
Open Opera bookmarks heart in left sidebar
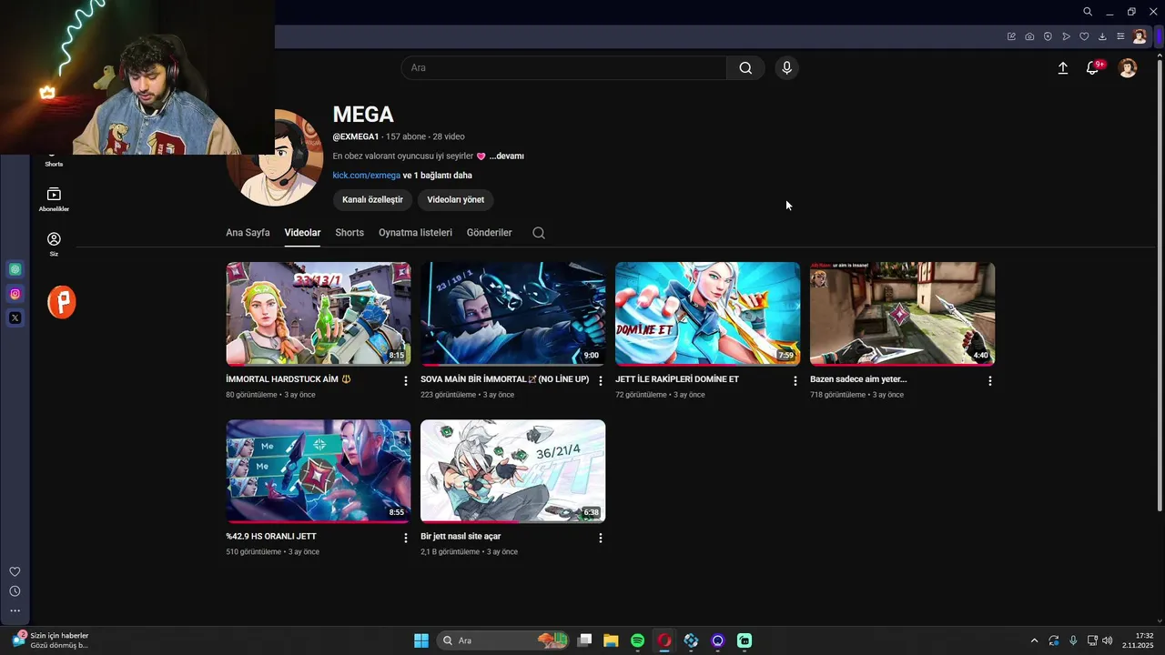point(15,571)
